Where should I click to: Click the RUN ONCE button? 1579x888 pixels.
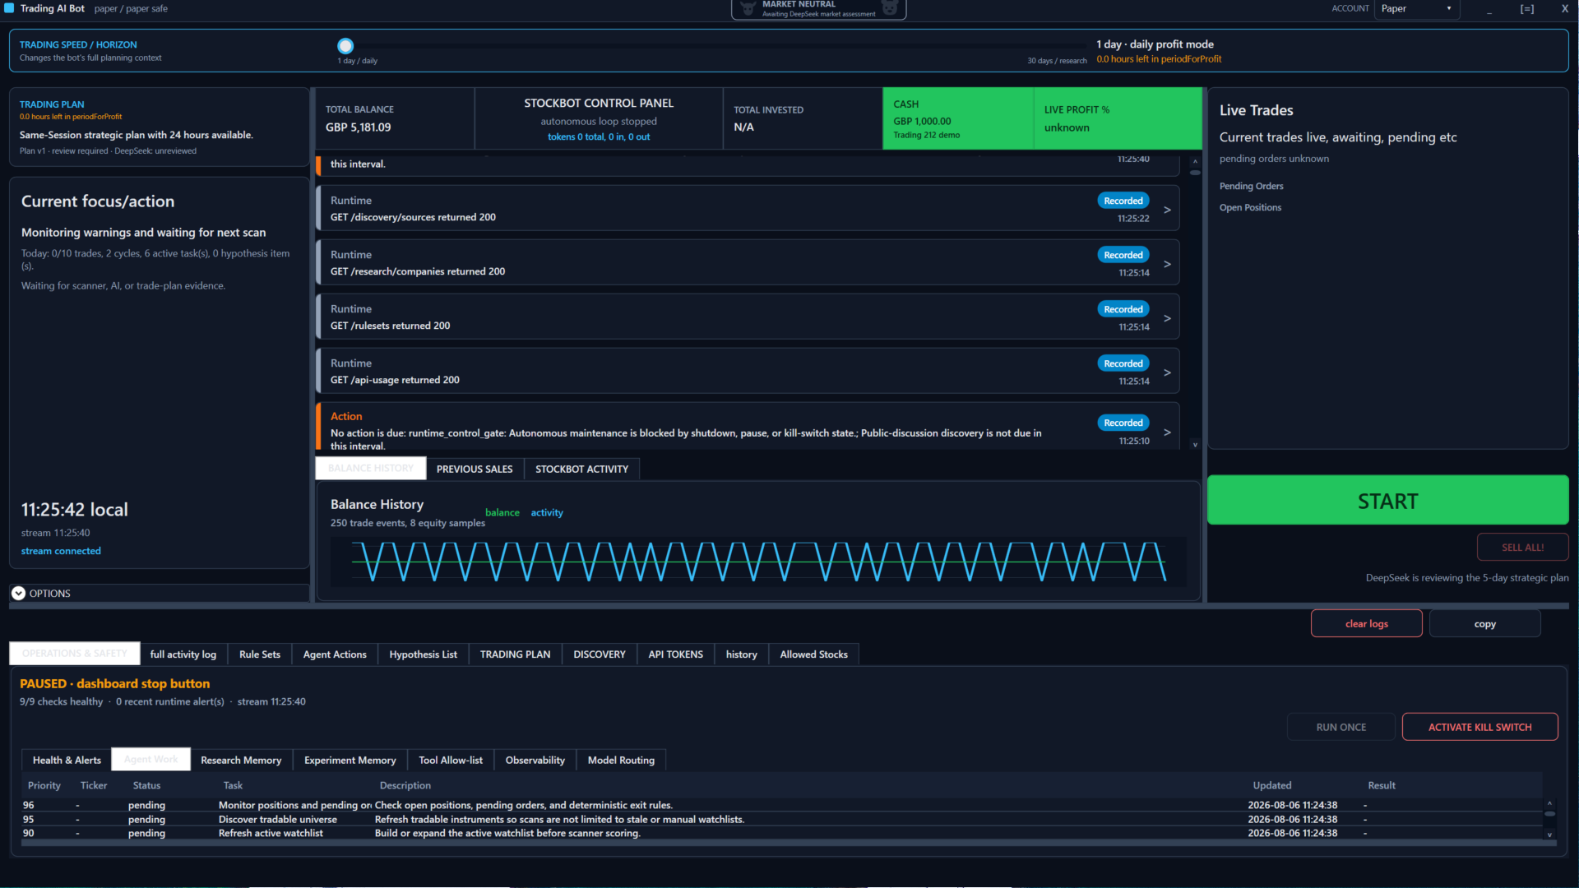pyautogui.click(x=1341, y=727)
